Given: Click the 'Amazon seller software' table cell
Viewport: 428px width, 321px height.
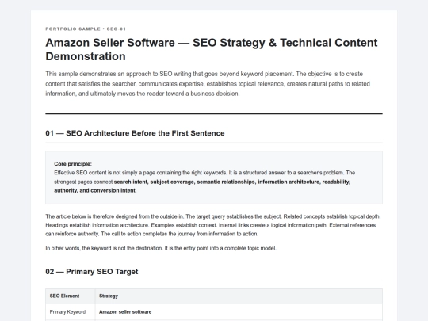Looking at the screenshot, I should 239,312.
